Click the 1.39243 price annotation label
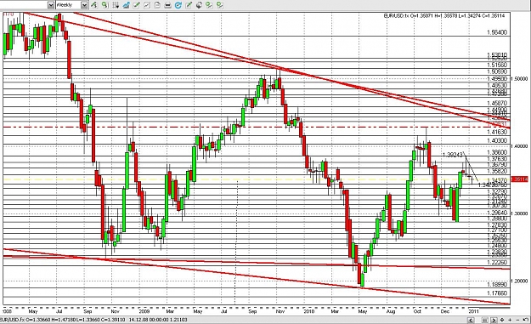This screenshot has width=531, height=324. (453, 155)
